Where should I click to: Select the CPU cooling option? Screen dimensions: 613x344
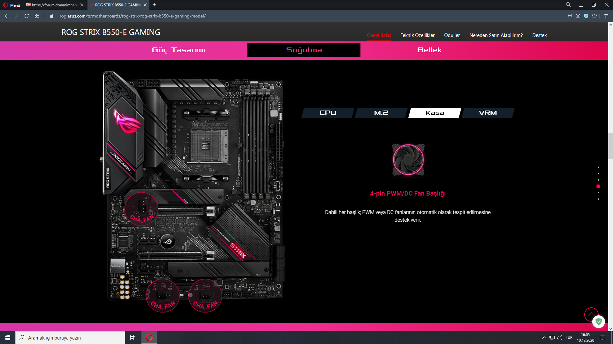pyautogui.click(x=328, y=113)
